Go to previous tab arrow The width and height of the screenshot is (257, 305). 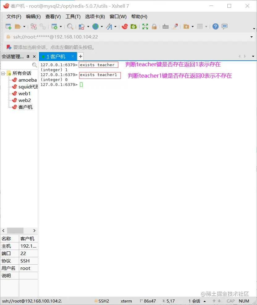pos(239,56)
